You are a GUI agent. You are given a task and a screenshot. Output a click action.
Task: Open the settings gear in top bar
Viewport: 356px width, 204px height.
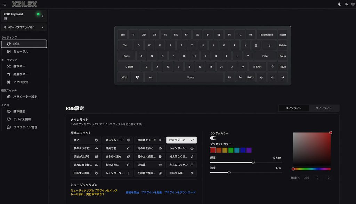coord(353,4)
